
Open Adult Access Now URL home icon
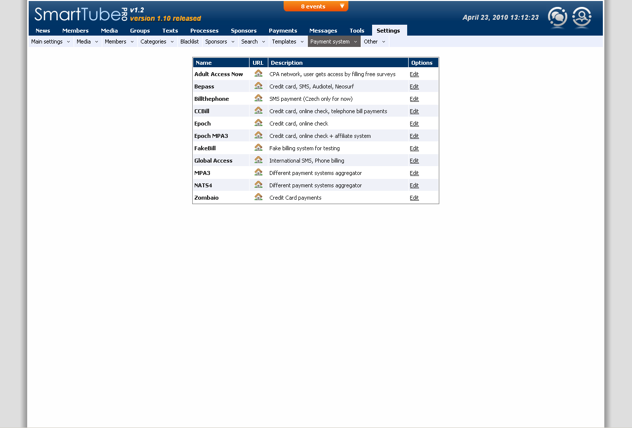(258, 73)
